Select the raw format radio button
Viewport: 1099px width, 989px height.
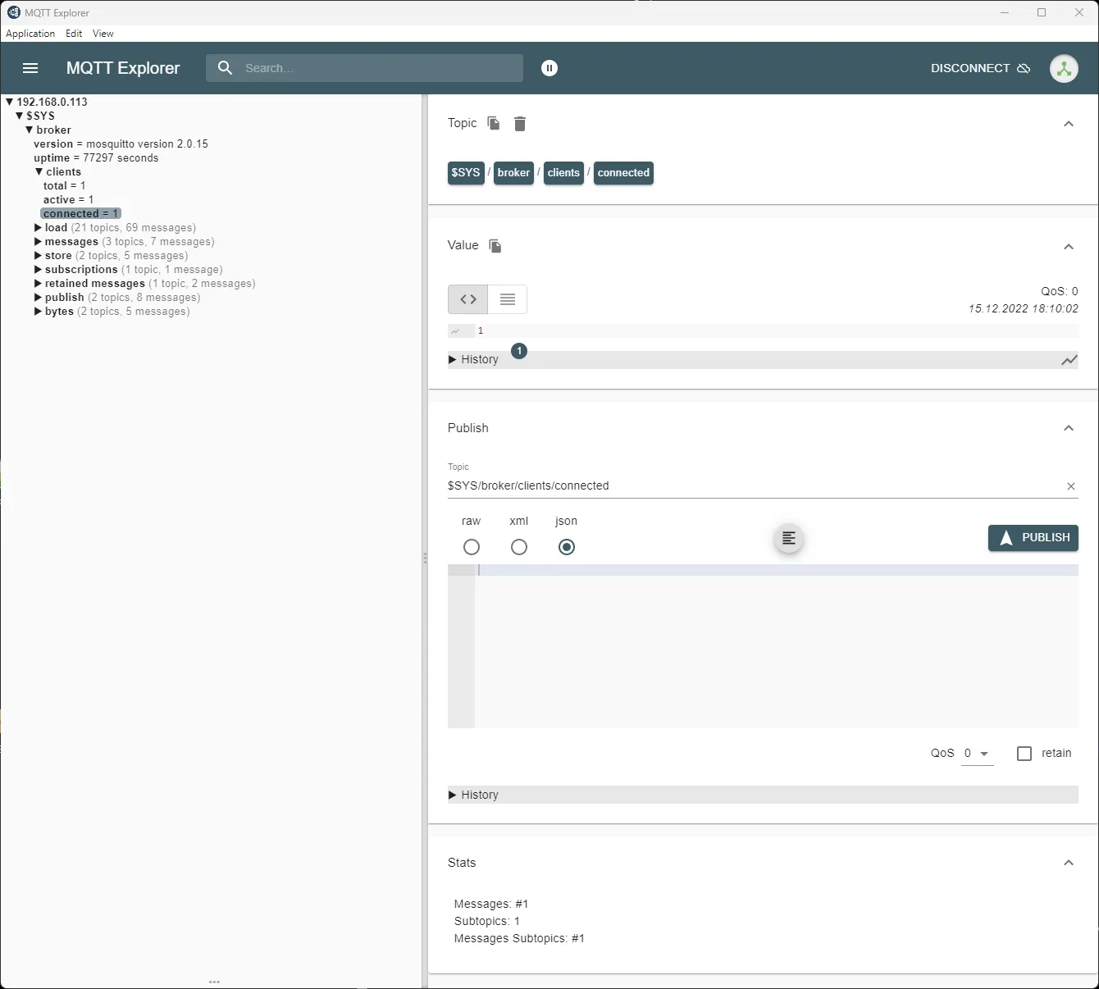pyautogui.click(x=472, y=547)
